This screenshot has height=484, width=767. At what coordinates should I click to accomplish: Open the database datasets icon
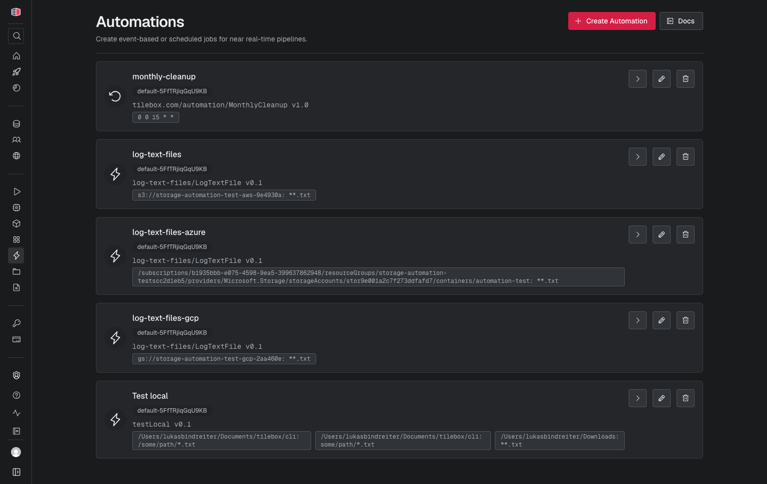(16, 124)
